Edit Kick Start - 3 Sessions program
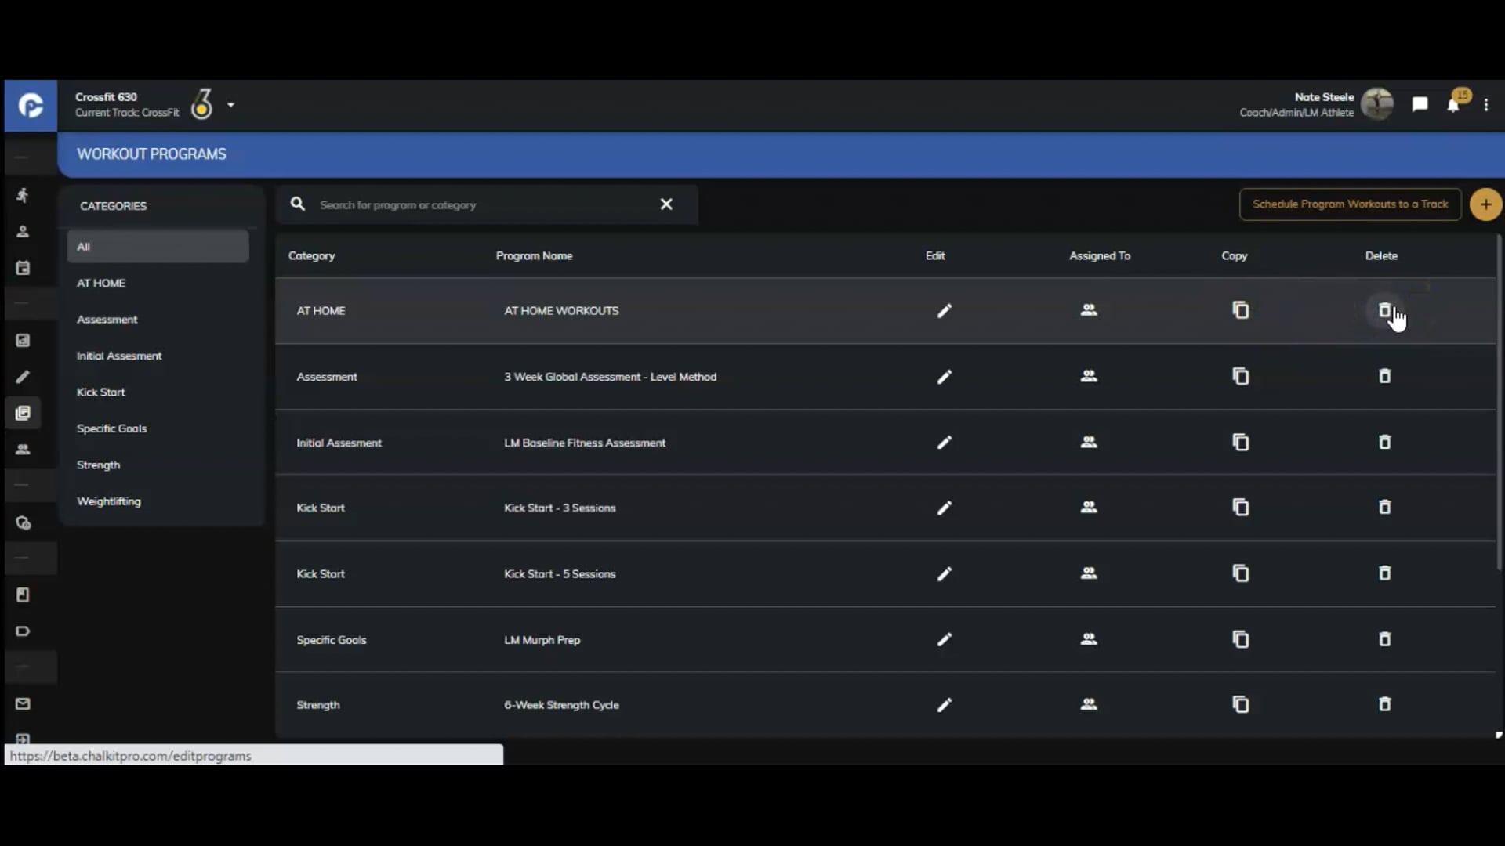 click(945, 508)
